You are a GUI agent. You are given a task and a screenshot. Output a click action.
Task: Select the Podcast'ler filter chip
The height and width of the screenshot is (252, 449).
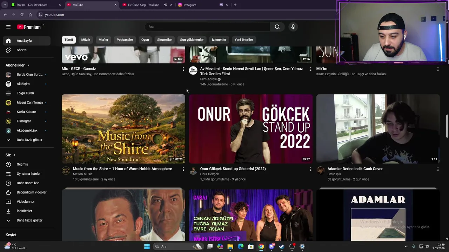pos(125,40)
